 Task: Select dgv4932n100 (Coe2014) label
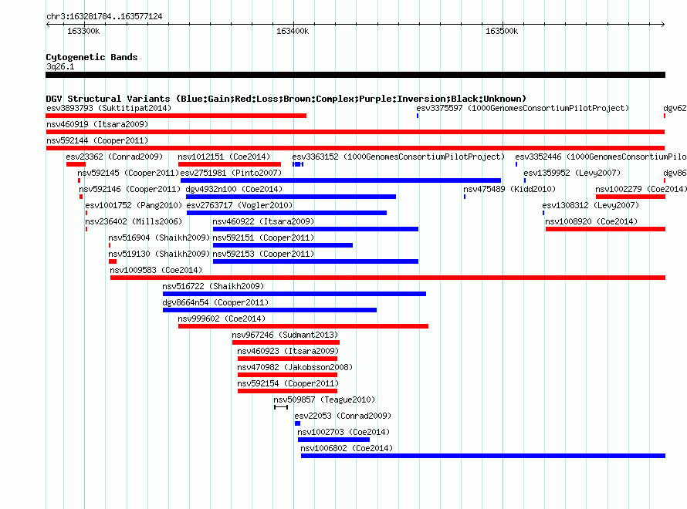point(234,189)
